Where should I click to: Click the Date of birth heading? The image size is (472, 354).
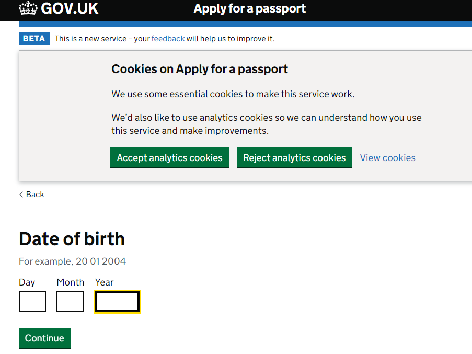click(x=72, y=239)
